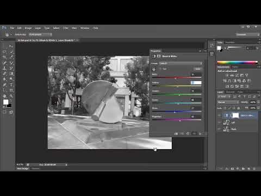Toggle Quick Mask mode icon
The image size is (261, 196).
pos(5,112)
